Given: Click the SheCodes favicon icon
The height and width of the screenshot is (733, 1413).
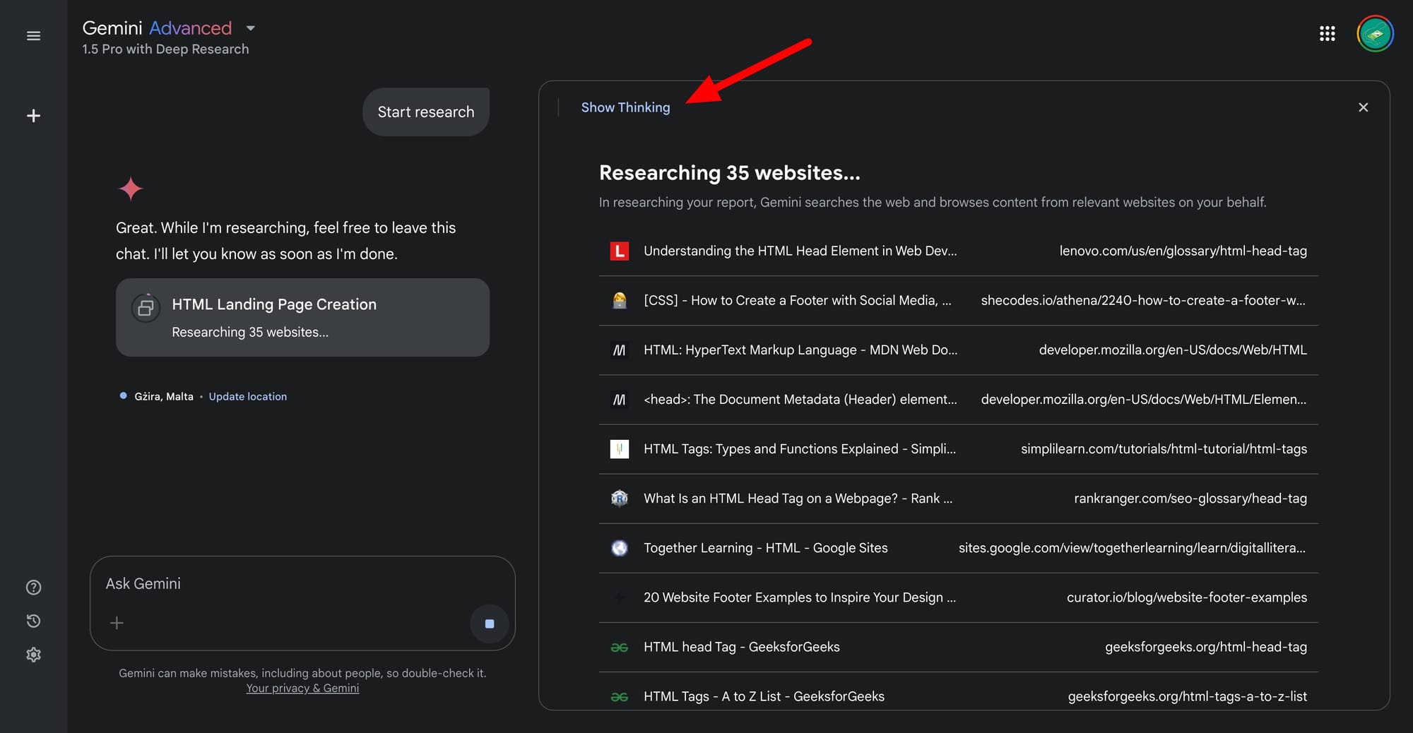Looking at the screenshot, I should (x=620, y=300).
